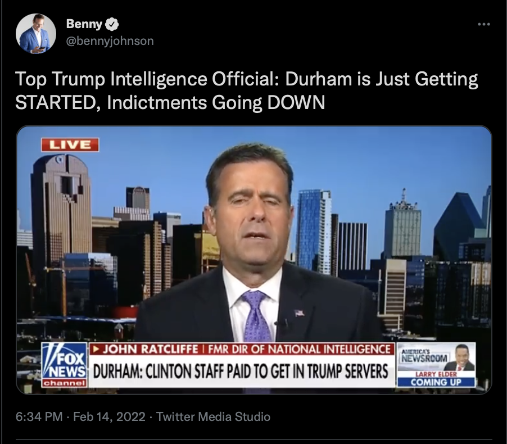
Task: Click the purple tie in the video
Action: click(x=256, y=316)
